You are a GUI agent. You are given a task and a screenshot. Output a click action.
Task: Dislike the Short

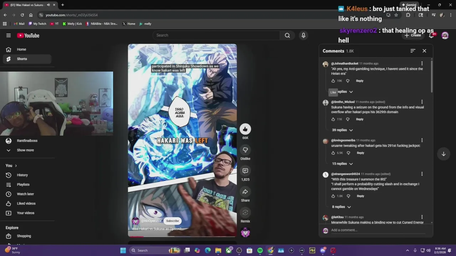[x=245, y=150]
